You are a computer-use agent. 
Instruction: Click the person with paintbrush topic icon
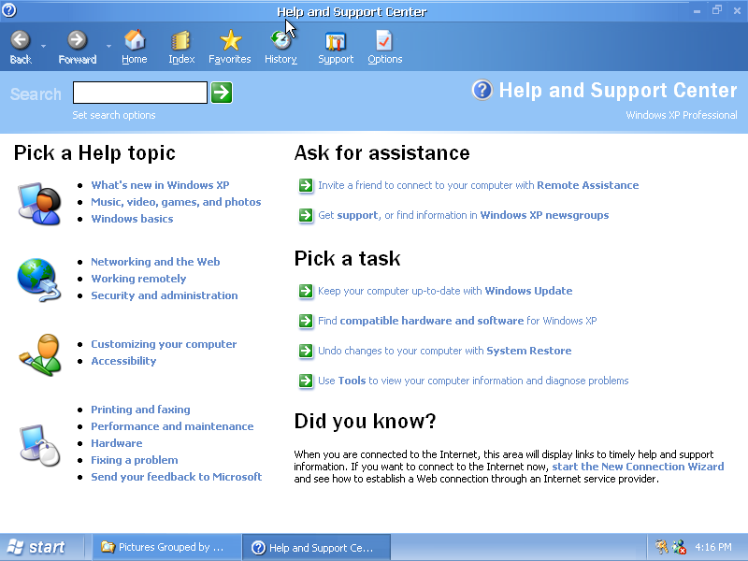pos(40,354)
